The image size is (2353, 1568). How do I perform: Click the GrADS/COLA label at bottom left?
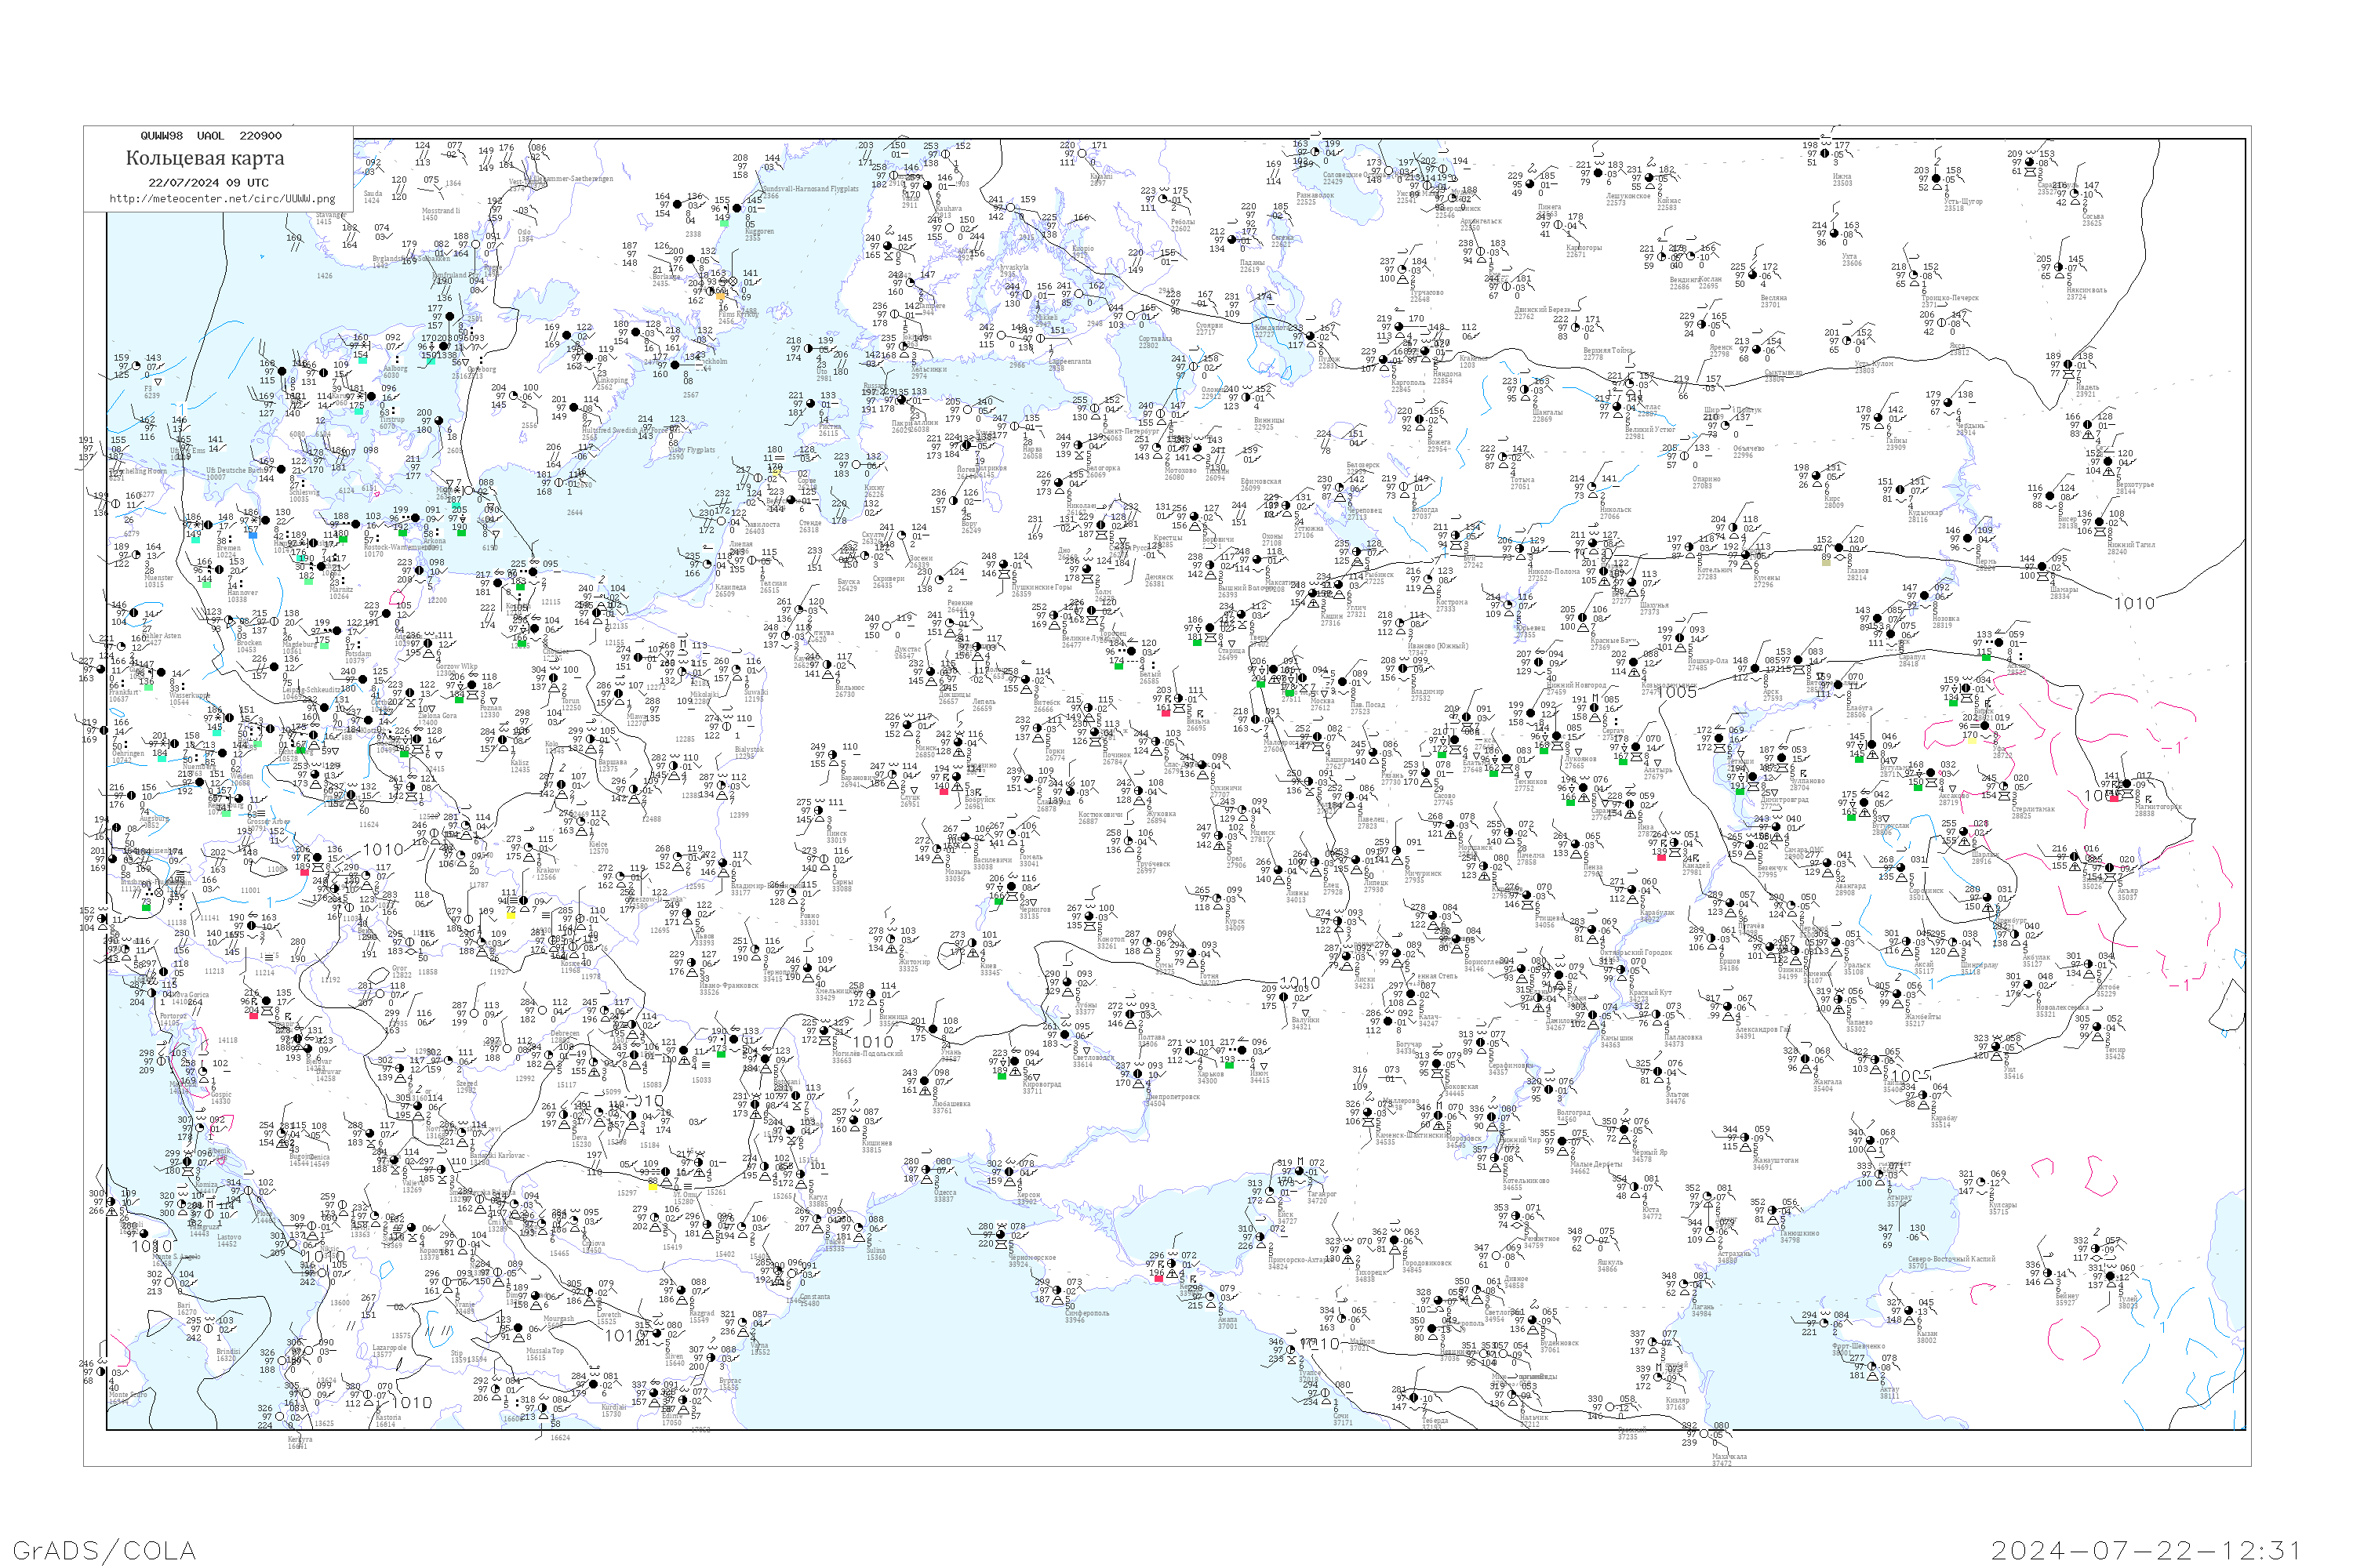[x=104, y=1550]
